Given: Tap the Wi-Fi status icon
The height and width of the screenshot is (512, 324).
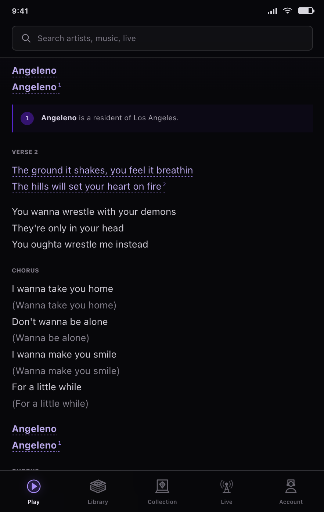Looking at the screenshot, I should coord(288,11).
